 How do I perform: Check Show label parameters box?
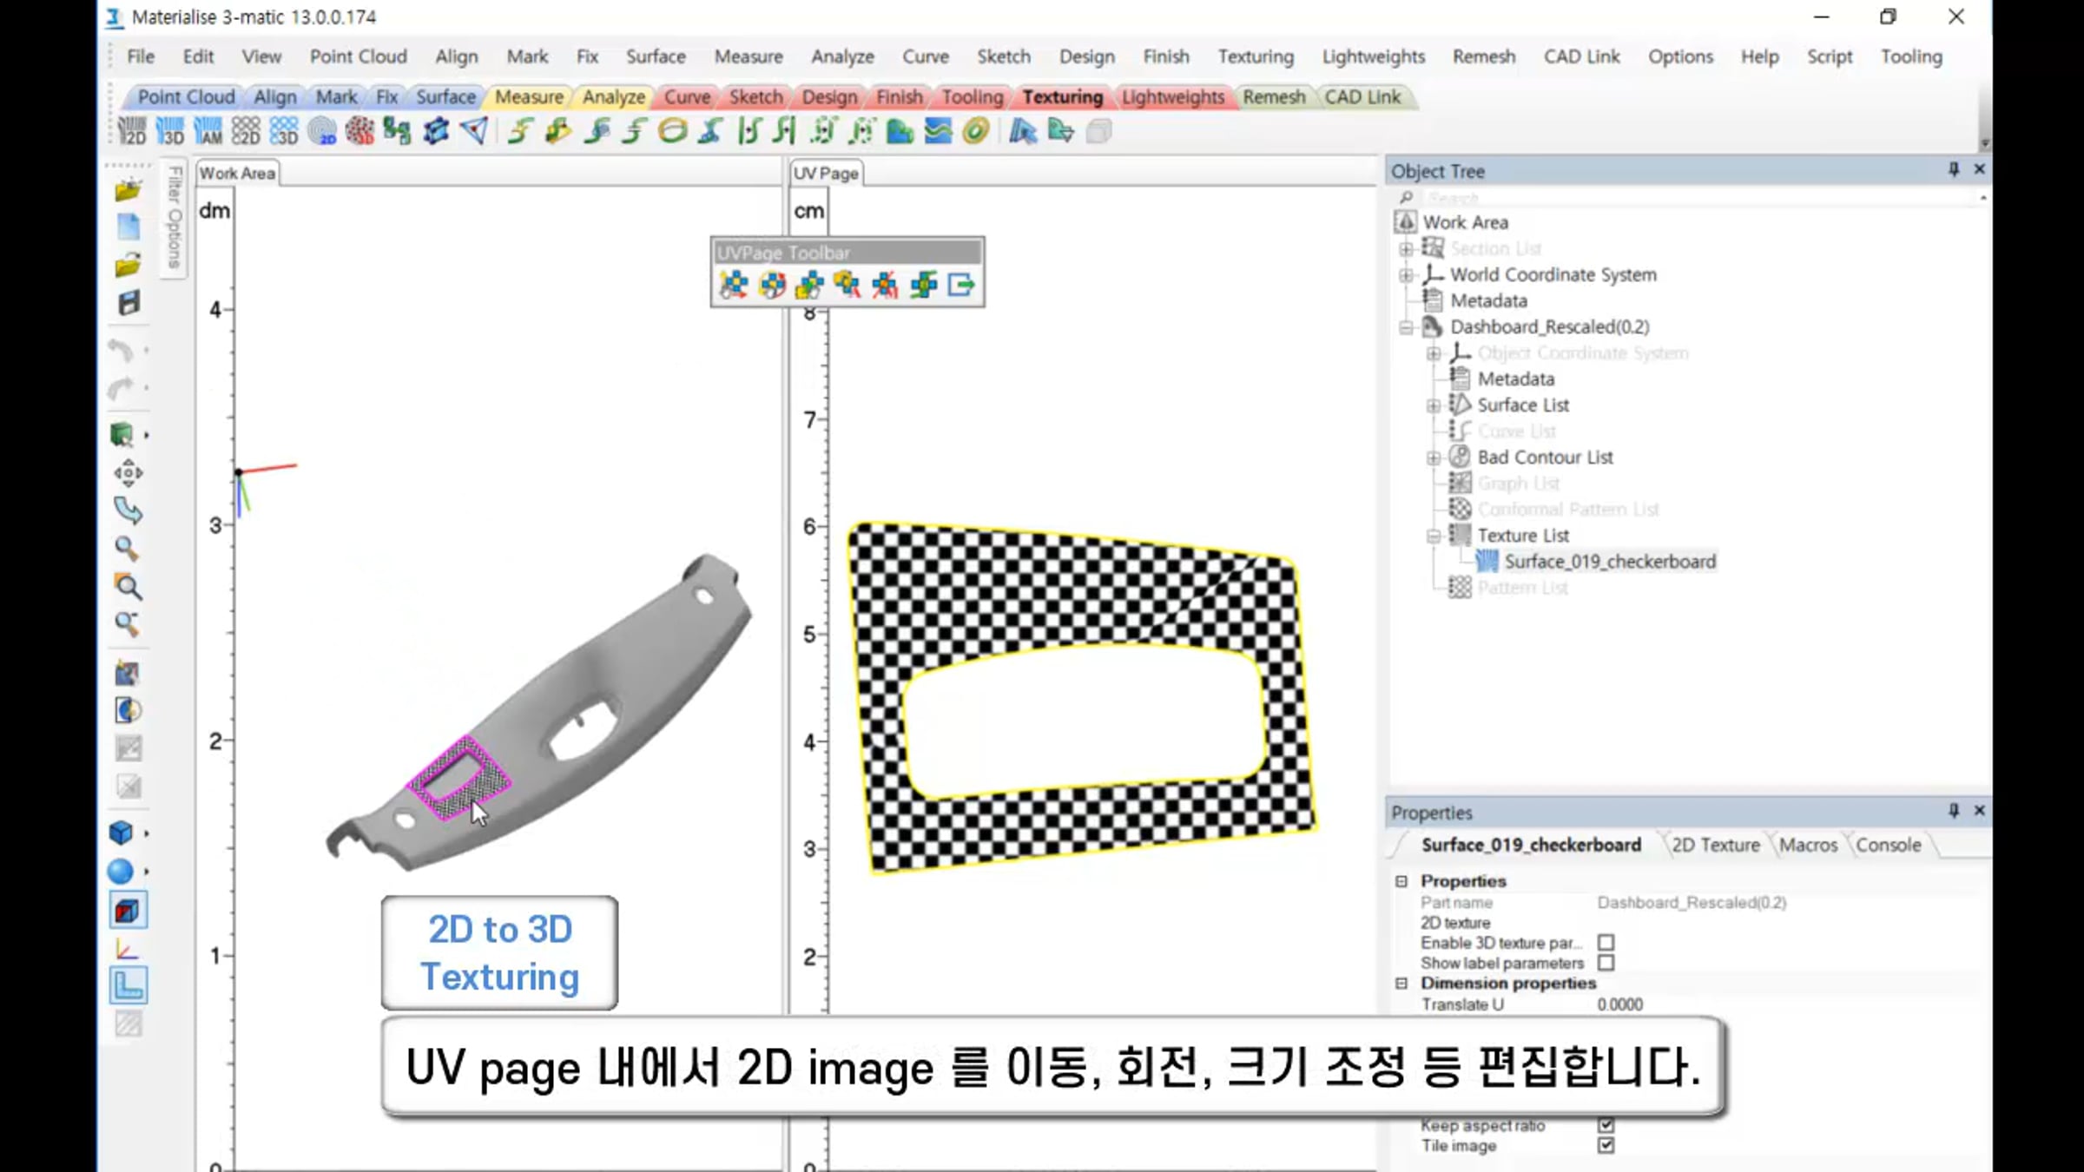coord(1606,963)
